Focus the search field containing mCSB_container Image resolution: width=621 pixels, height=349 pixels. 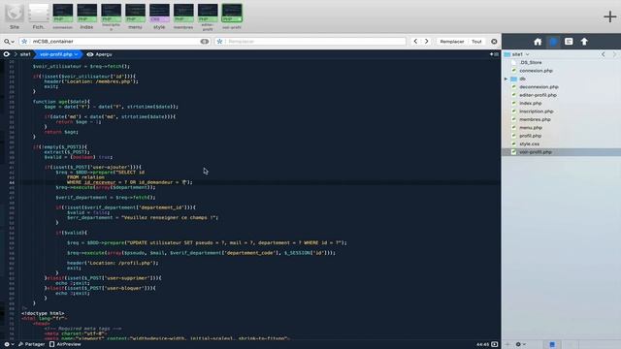point(114,41)
